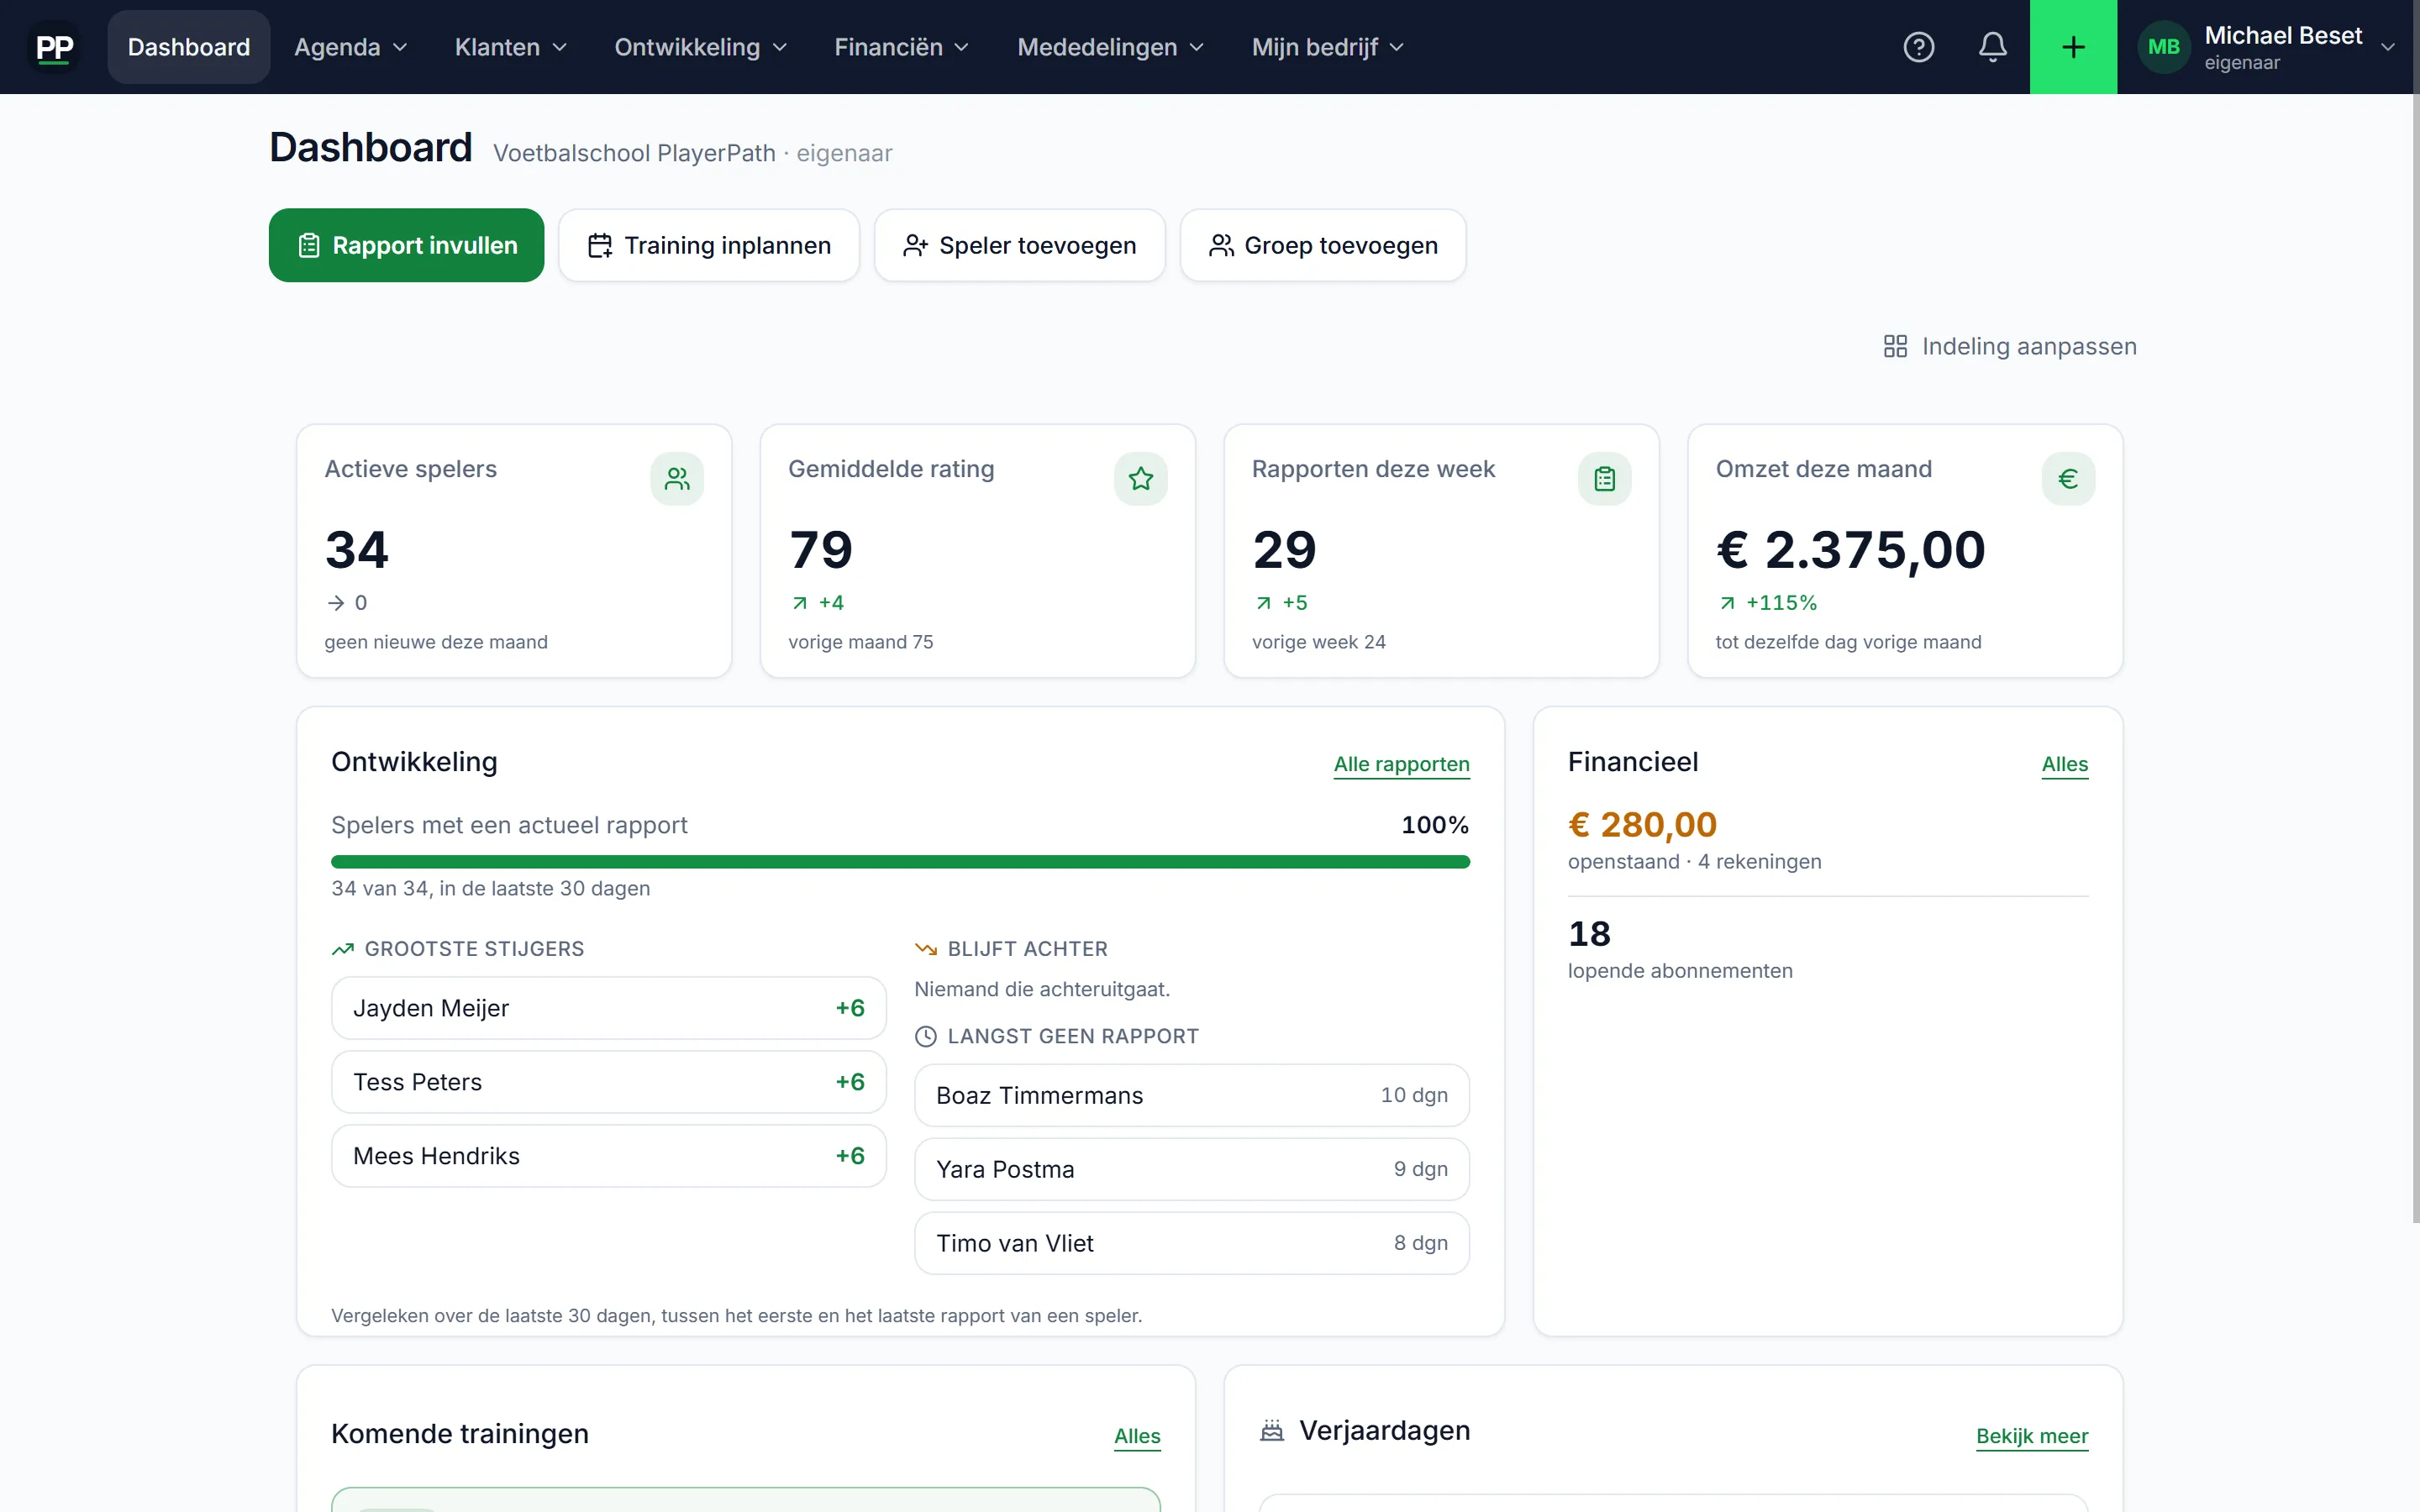Open the Alles link in Financieel
This screenshot has width=2420, height=1512.
[2064, 764]
